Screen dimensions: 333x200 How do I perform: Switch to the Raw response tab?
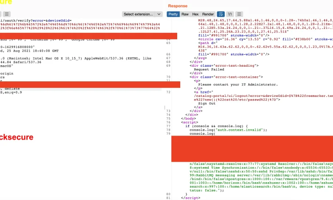point(185,14)
